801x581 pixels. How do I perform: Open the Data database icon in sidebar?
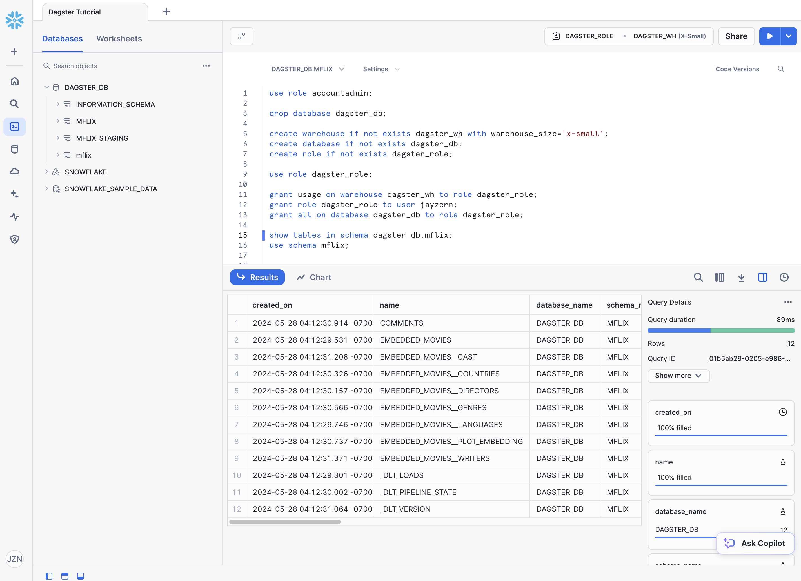pyautogui.click(x=14, y=149)
